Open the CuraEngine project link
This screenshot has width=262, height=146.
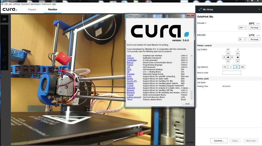click(x=132, y=60)
